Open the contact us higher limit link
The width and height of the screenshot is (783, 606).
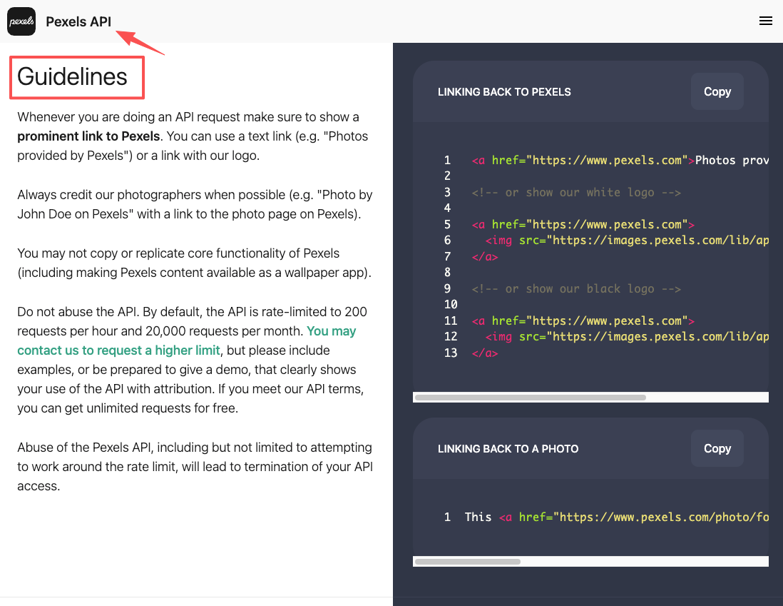pos(186,340)
